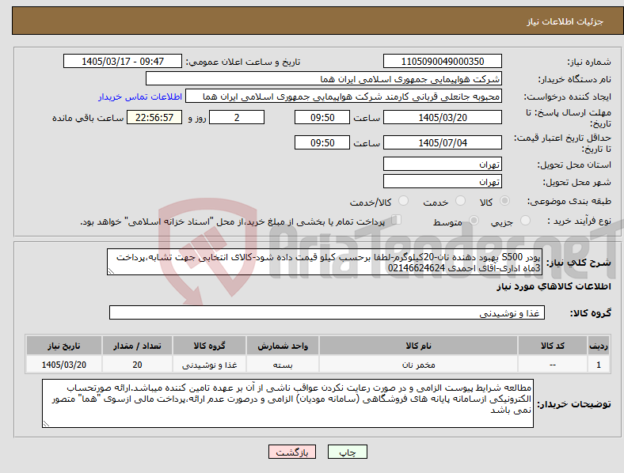Click the request creator name field
624x473 pixels.
click(344, 96)
